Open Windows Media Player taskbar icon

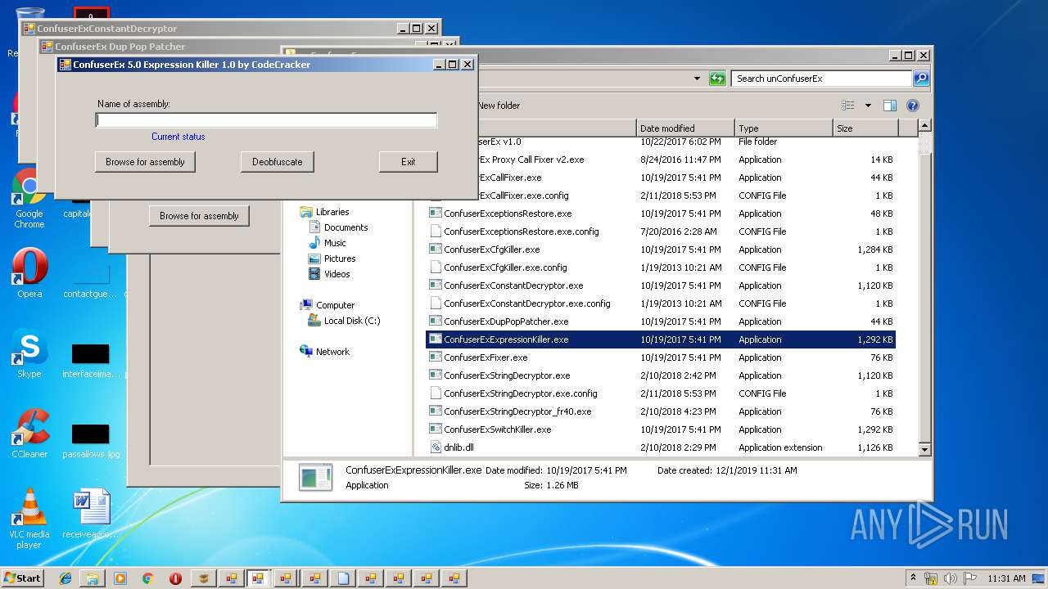[x=120, y=578]
